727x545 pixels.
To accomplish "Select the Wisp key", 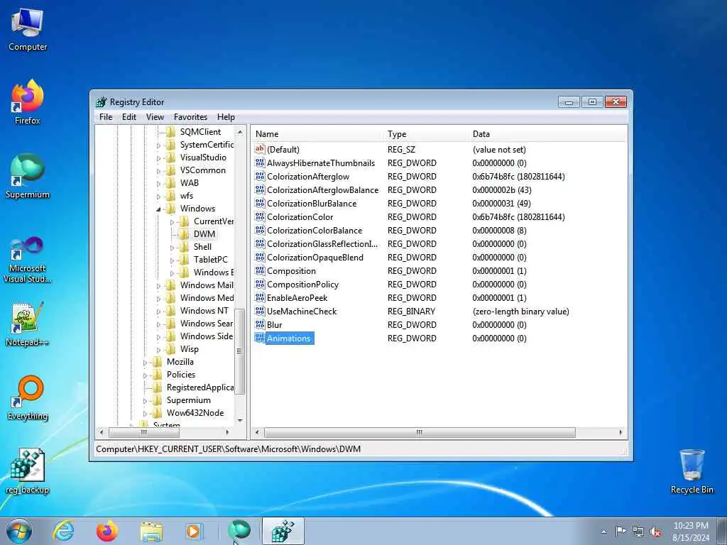I will pyautogui.click(x=189, y=349).
